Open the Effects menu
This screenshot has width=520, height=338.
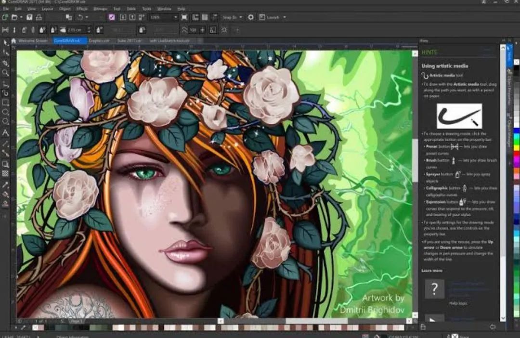pos(82,9)
